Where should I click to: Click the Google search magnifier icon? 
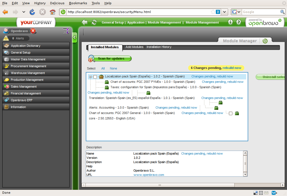[282, 12]
